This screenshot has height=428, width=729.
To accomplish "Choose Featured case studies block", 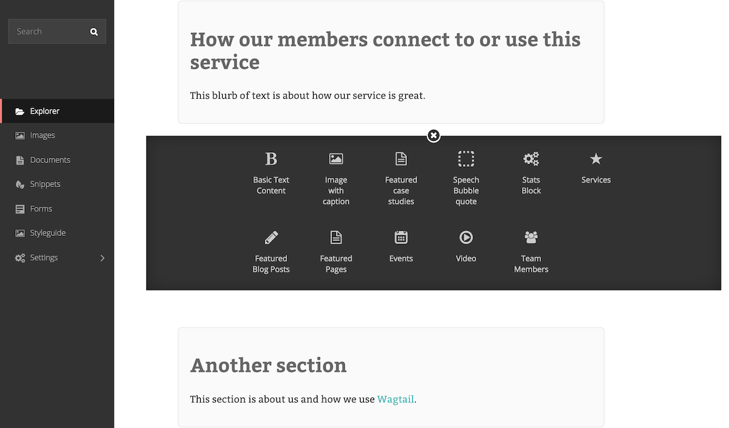I will pyautogui.click(x=401, y=178).
